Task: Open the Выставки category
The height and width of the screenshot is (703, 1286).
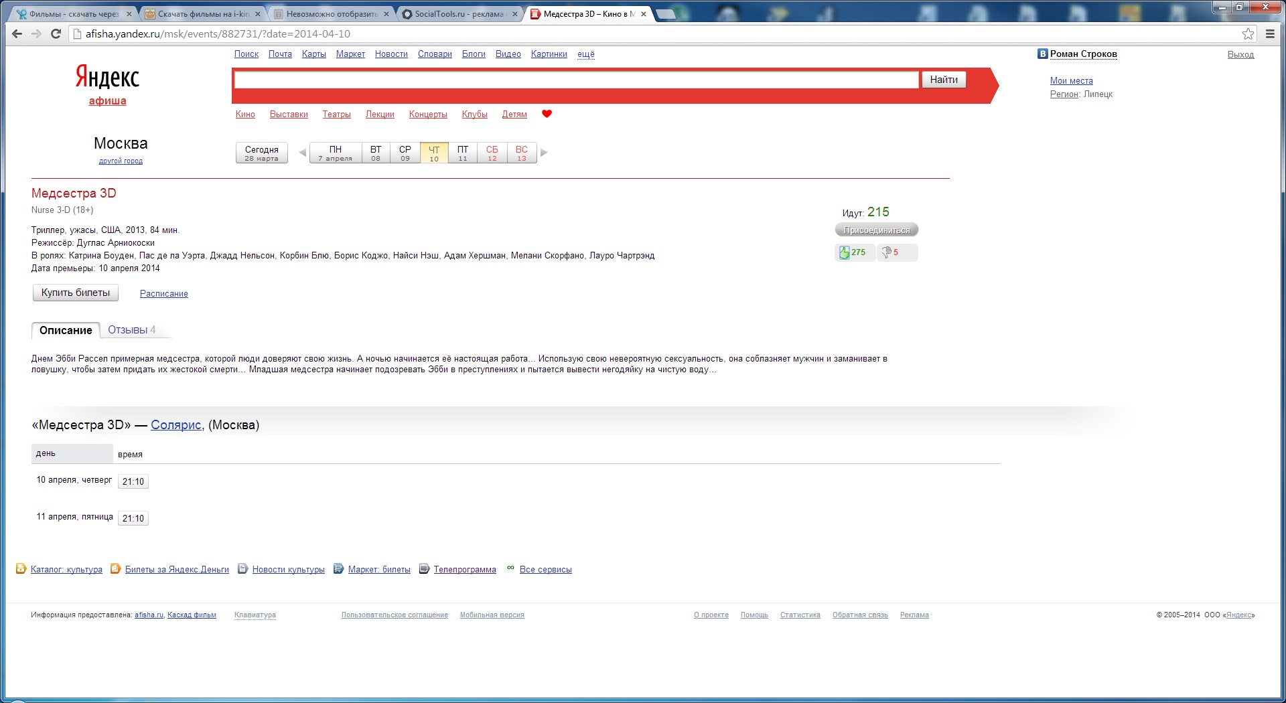Action: [289, 114]
